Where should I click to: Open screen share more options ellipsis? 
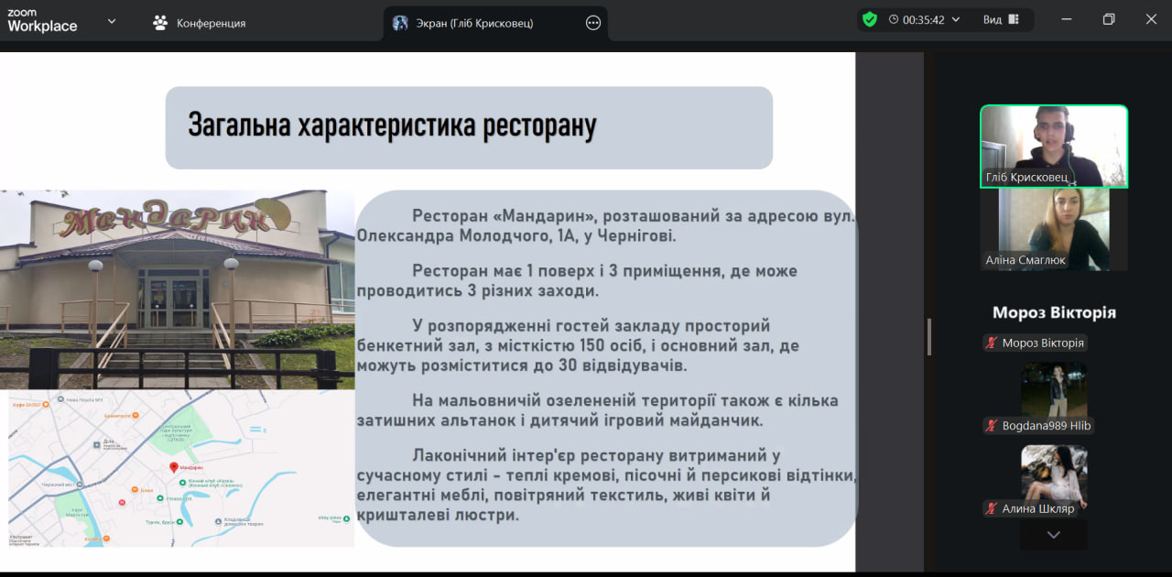(x=593, y=23)
